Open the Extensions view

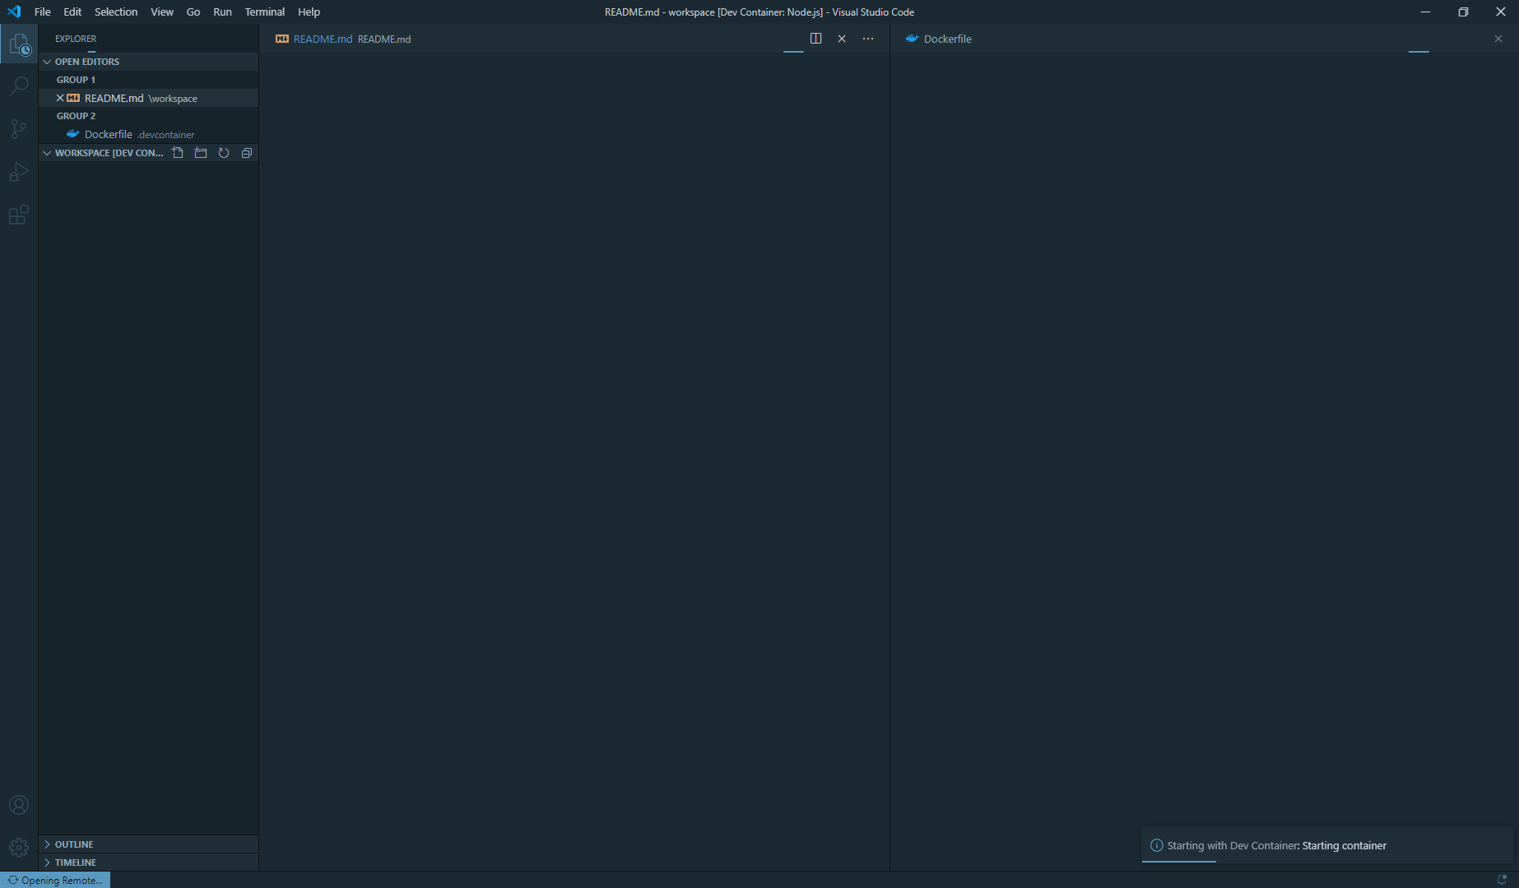[19, 215]
